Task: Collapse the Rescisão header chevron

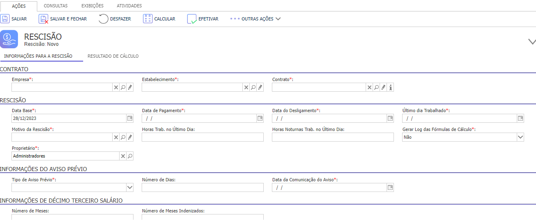Action: [x=532, y=41]
